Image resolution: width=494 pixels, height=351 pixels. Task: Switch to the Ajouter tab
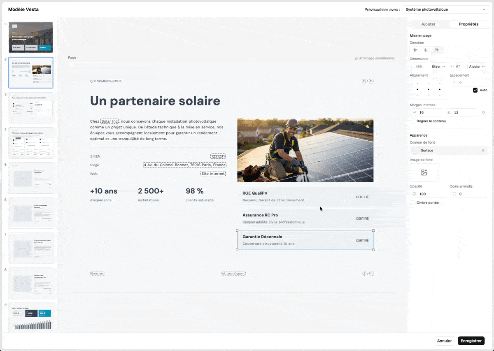pos(428,24)
